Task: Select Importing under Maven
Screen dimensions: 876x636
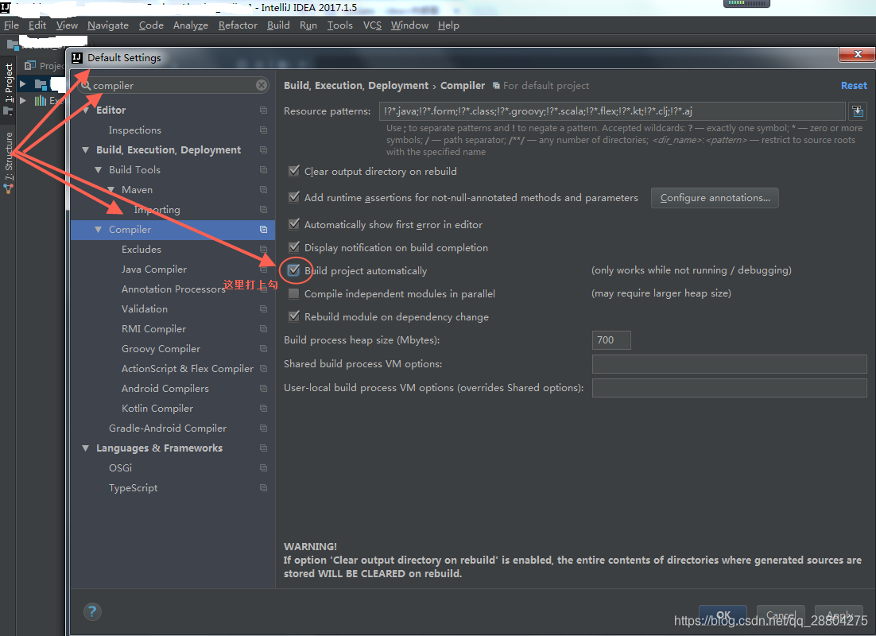Action: coord(172,210)
